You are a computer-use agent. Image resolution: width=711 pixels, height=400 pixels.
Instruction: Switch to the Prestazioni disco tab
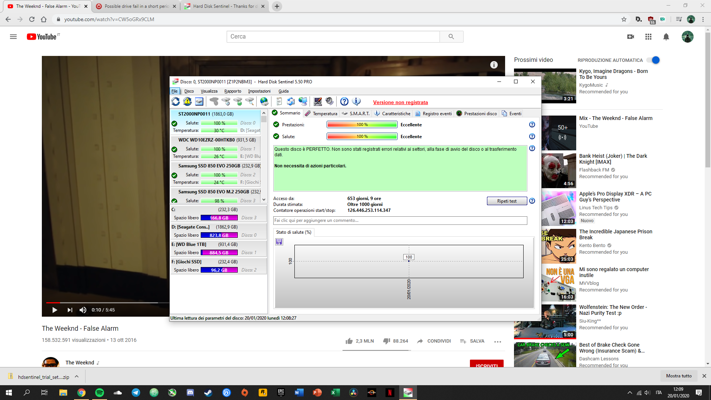pyautogui.click(x=477, y=113)
